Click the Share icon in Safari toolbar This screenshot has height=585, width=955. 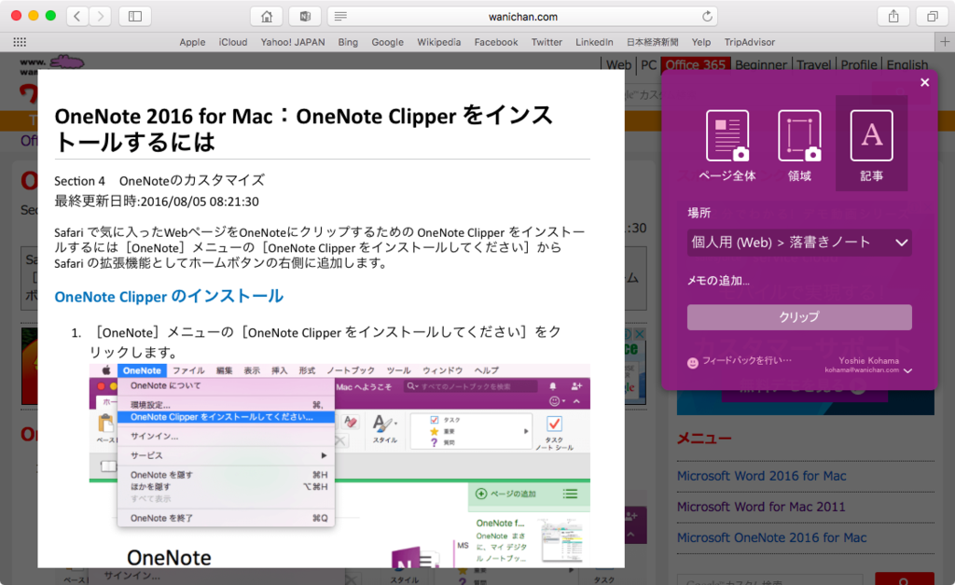pos(893,16)
